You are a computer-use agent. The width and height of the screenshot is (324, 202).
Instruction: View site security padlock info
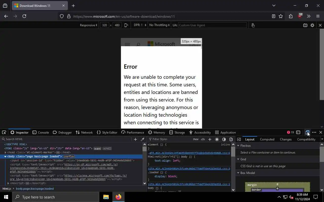pos(69,16)
